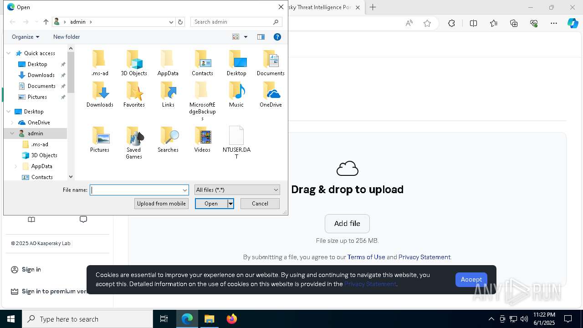Open the Copilot icon in Edge

573,23
